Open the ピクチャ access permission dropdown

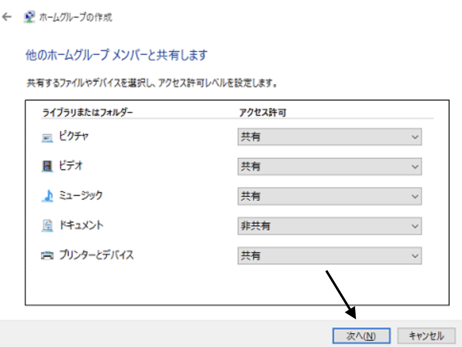click(329, 137)
